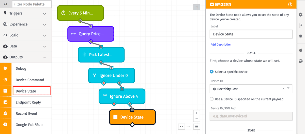Expand the Triggers palette section

pos(26,13)
